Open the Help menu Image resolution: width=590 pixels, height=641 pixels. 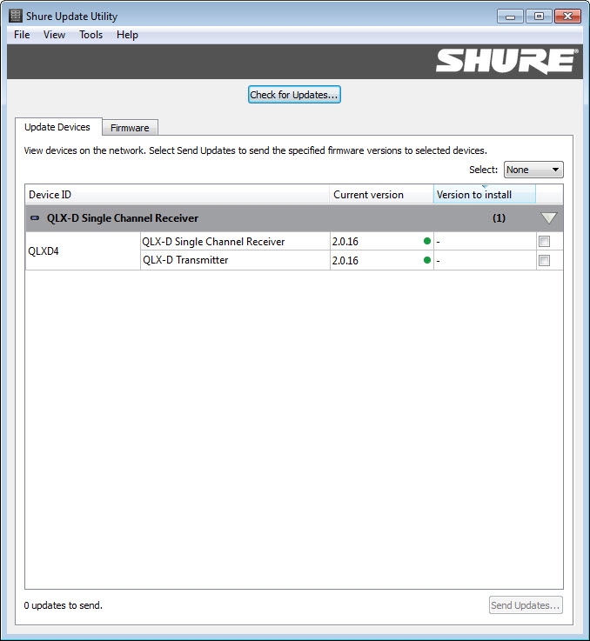(127, 35)
